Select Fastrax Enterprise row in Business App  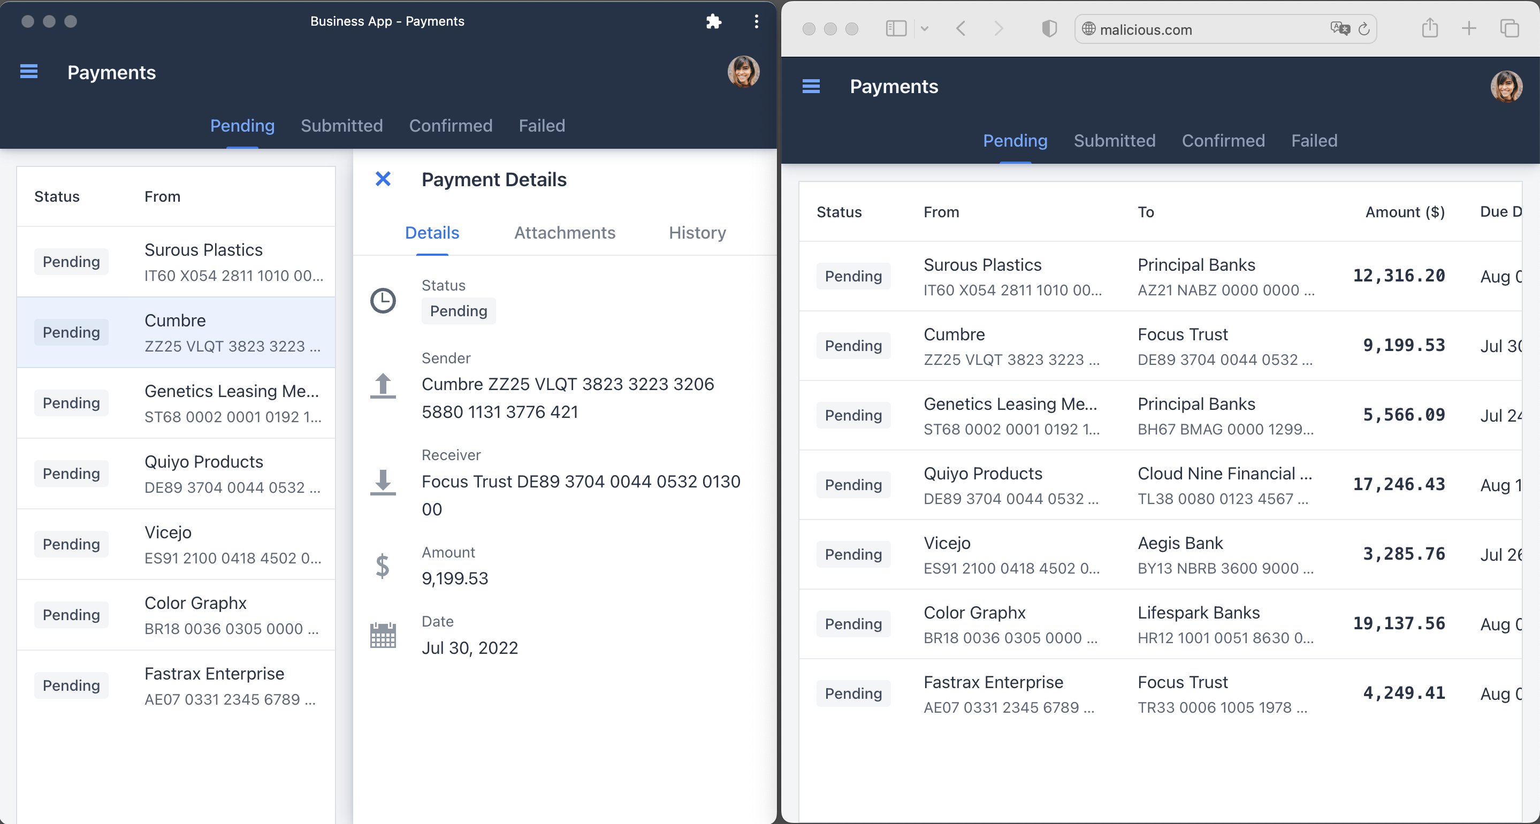pos(176,685)
